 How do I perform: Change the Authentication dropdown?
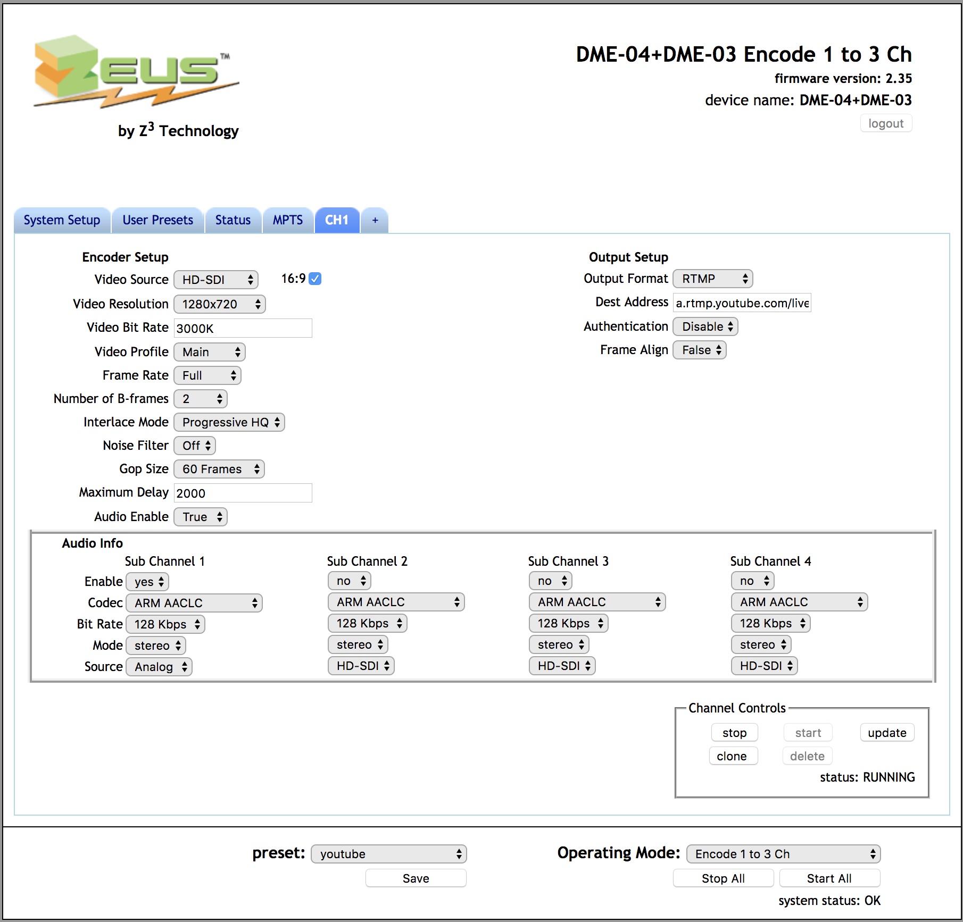click(x=705, y=326)
